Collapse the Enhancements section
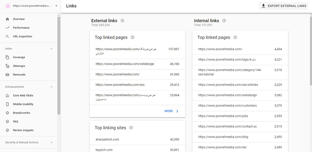 click(x=52, y=87)
